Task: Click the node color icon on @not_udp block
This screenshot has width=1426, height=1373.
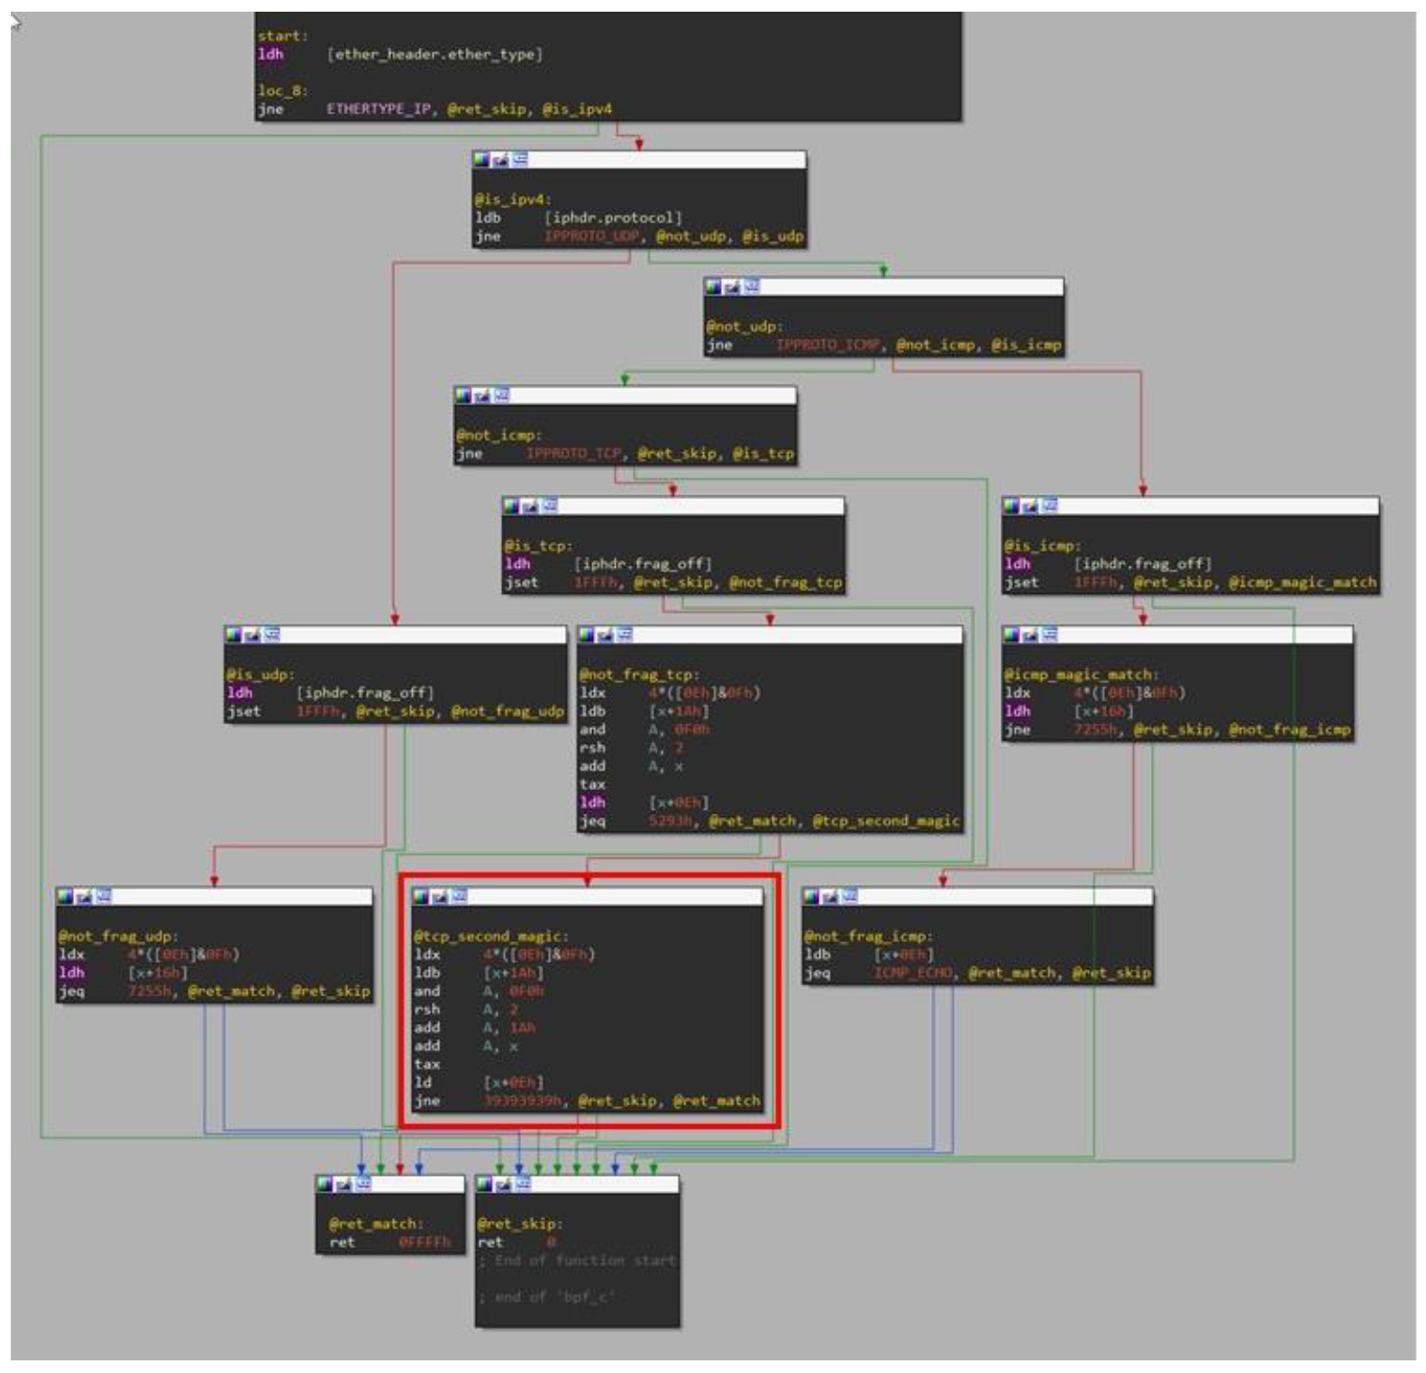Action: [713, 286]
